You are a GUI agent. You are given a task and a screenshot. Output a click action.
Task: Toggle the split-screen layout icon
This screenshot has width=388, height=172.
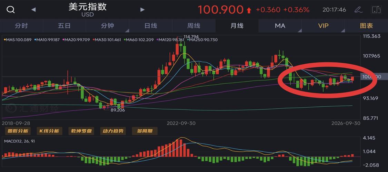click(376, 10)
